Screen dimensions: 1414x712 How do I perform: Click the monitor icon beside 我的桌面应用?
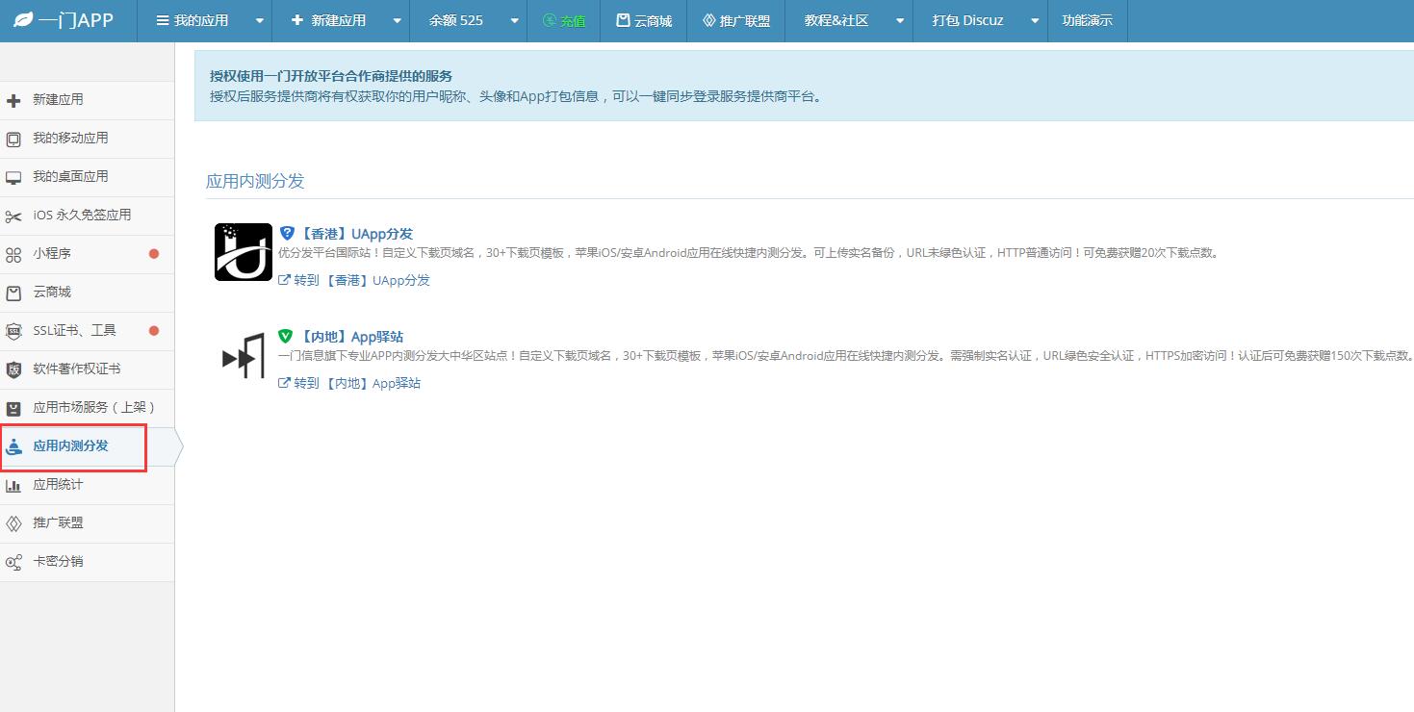tap(13, 177)
